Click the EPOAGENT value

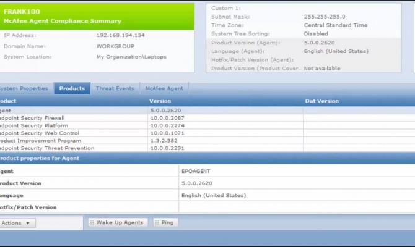tap(196, 171)
